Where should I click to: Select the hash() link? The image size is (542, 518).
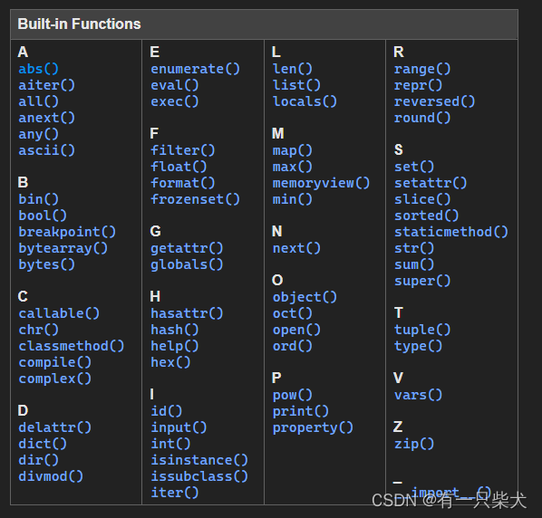point(175,330)
